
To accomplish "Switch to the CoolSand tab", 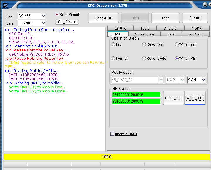I will point(195,34).
